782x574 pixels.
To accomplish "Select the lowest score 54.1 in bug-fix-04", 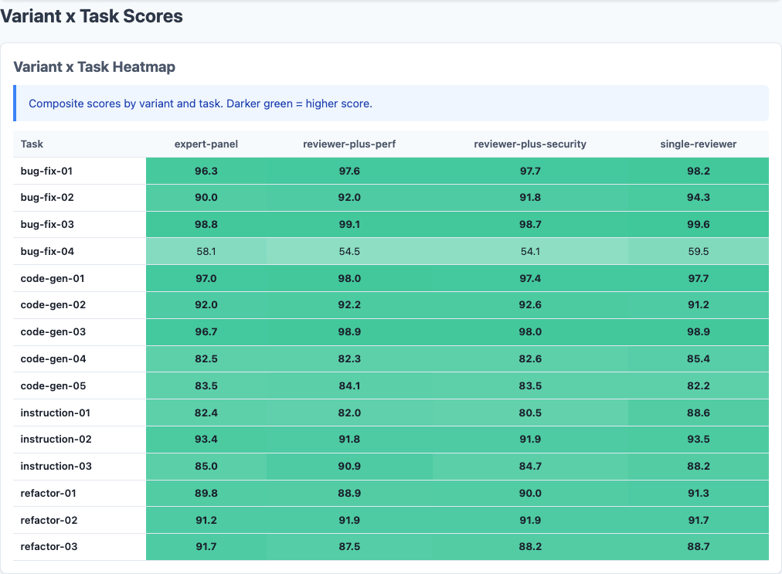I will tap(531, 251).
